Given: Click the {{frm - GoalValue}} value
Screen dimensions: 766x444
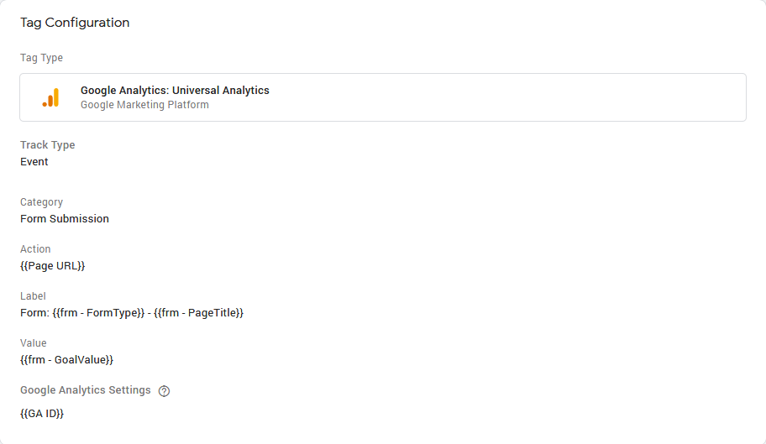Looking at the screenshot, I should (66, 360).
